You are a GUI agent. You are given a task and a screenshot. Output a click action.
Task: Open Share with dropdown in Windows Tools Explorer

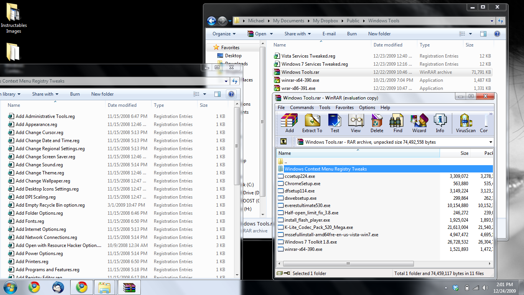pyautogui.click(x=298, y=34)
